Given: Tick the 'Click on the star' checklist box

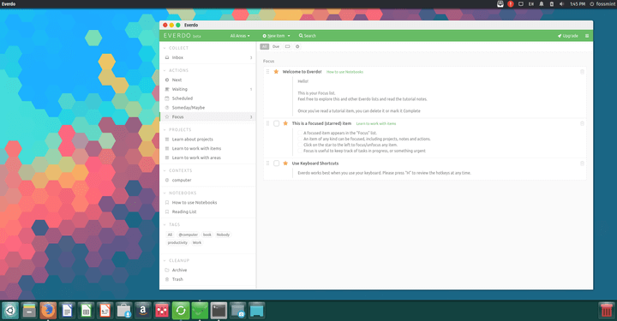Looking at the screenshot, I should coord(300,145).
